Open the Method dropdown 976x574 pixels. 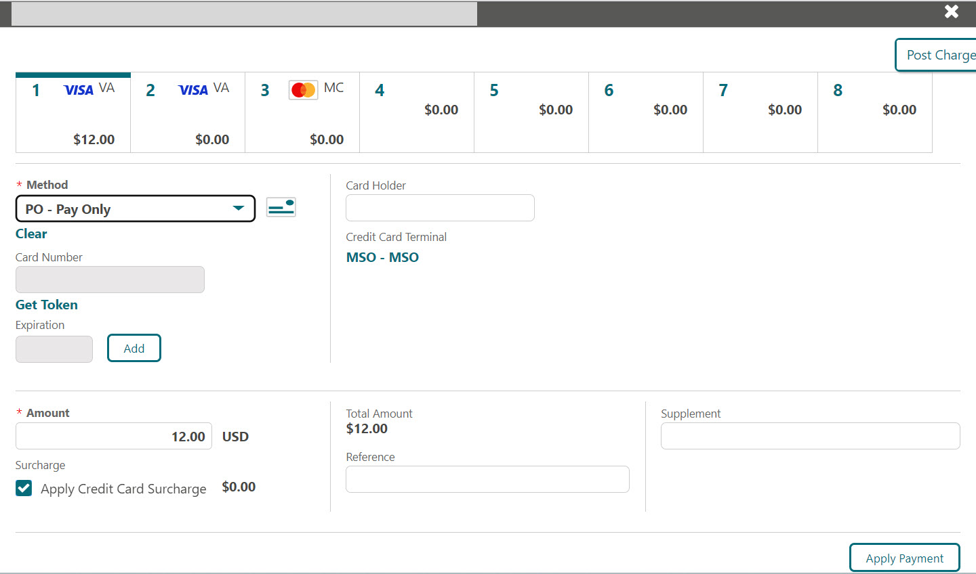[239, 209]
